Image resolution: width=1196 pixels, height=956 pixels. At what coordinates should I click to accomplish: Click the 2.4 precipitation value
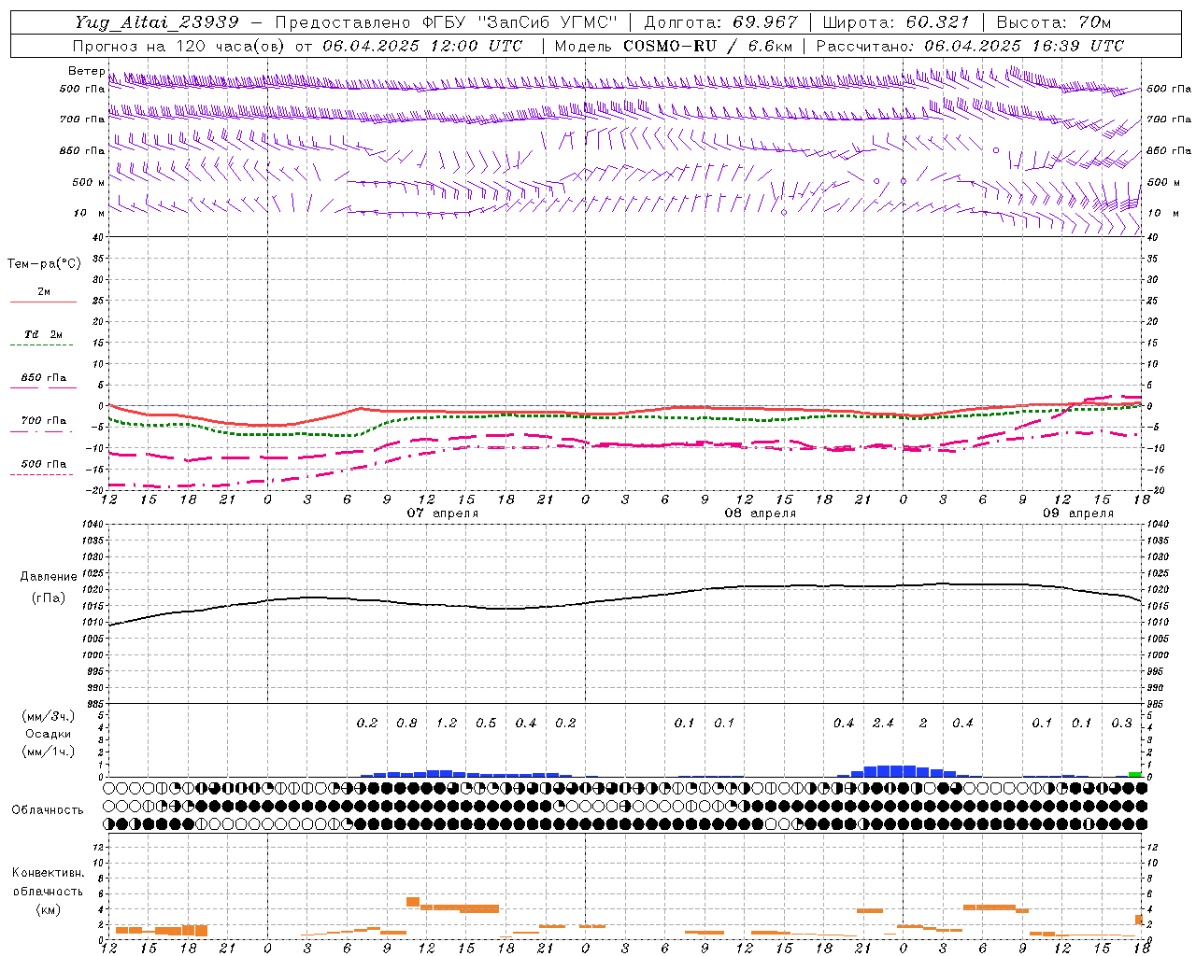[x=883, y=724]
